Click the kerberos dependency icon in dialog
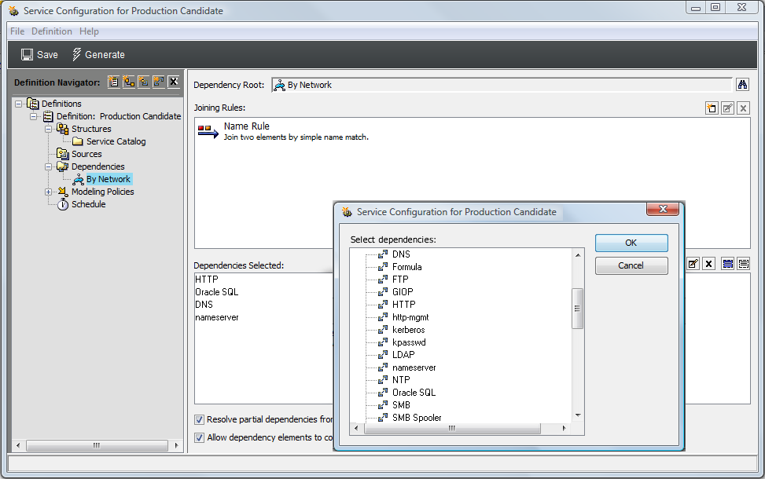The image size is (765, 479). pyautogui.click(x=383, y=330)
